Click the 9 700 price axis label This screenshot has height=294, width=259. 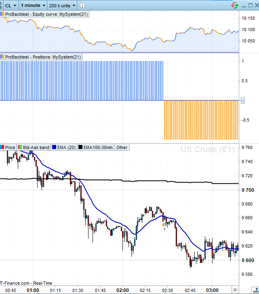click(x=248, y=190)
